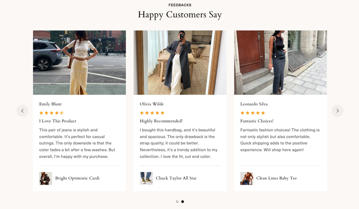Select the first carousel pagination dot
The width and height of the screenshot is (359, 209).
177,202
